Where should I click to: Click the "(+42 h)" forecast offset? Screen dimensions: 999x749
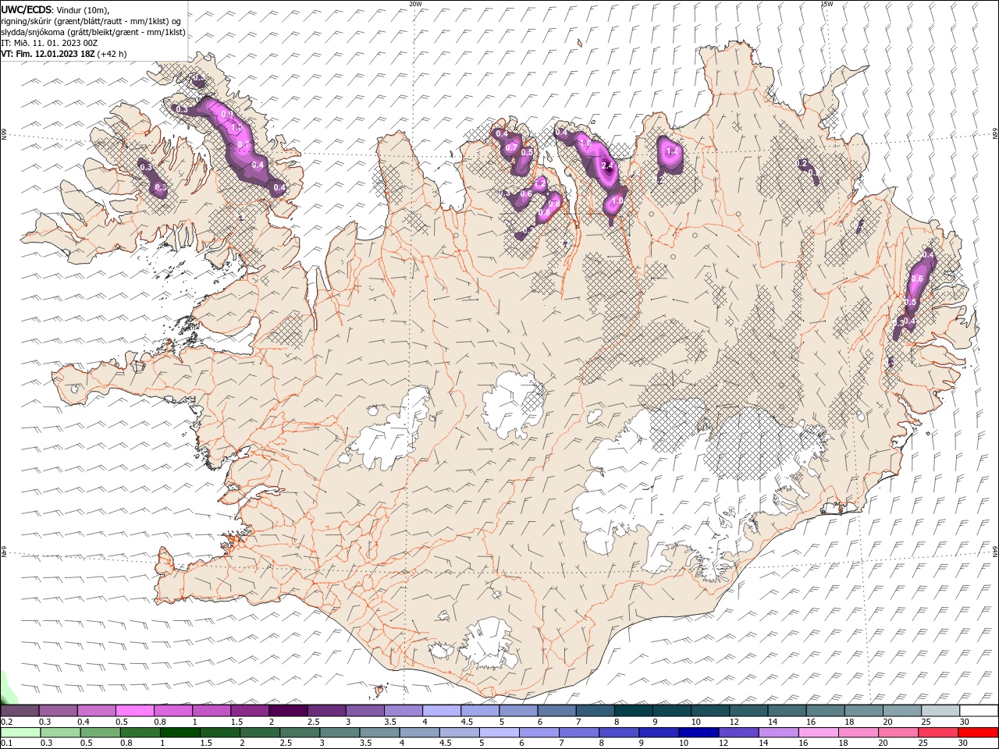click(x=112, y=54)
